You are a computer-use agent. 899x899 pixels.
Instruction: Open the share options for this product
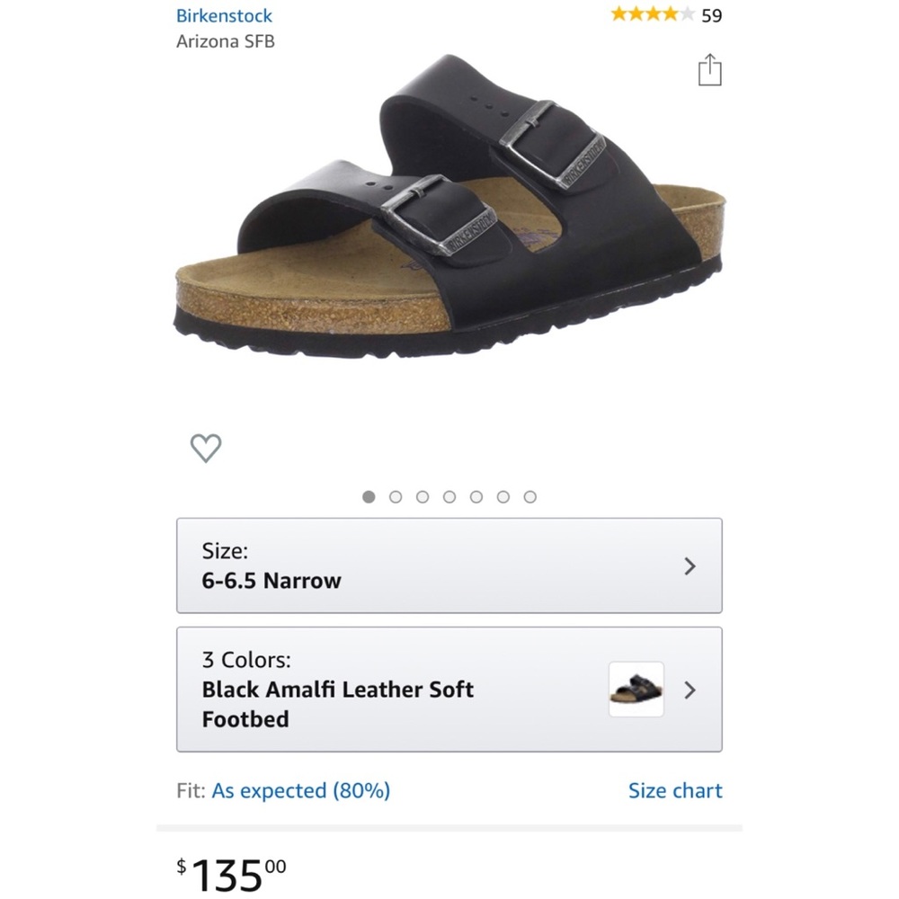tap(709, 70)
